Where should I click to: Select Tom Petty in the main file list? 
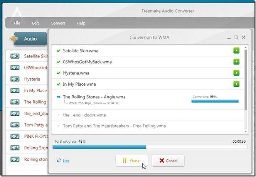pos(27,125)
